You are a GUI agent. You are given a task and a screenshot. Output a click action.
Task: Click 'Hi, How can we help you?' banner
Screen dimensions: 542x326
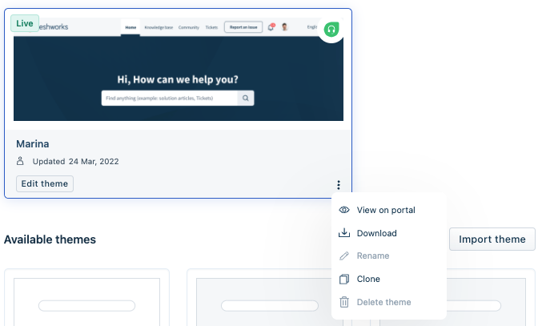pyautogui.click(x=178, y=79)
